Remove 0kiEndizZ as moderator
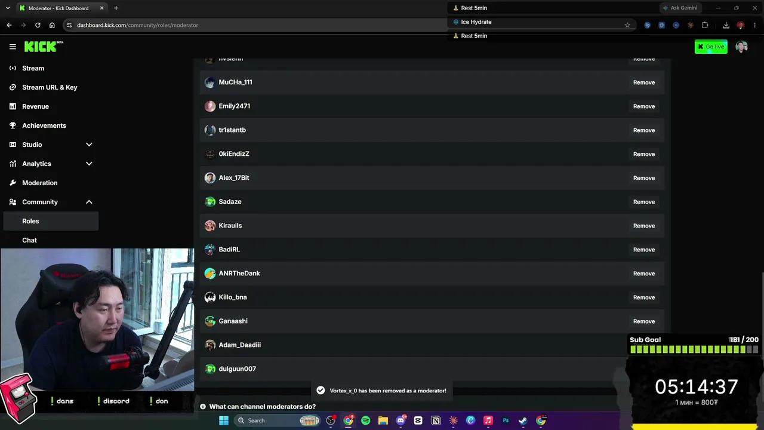This screenshot has width=764, height=430. tap(644, 154)
